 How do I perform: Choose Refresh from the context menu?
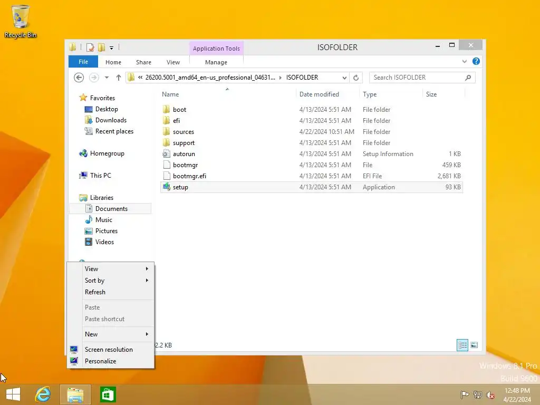coord(111,292)
